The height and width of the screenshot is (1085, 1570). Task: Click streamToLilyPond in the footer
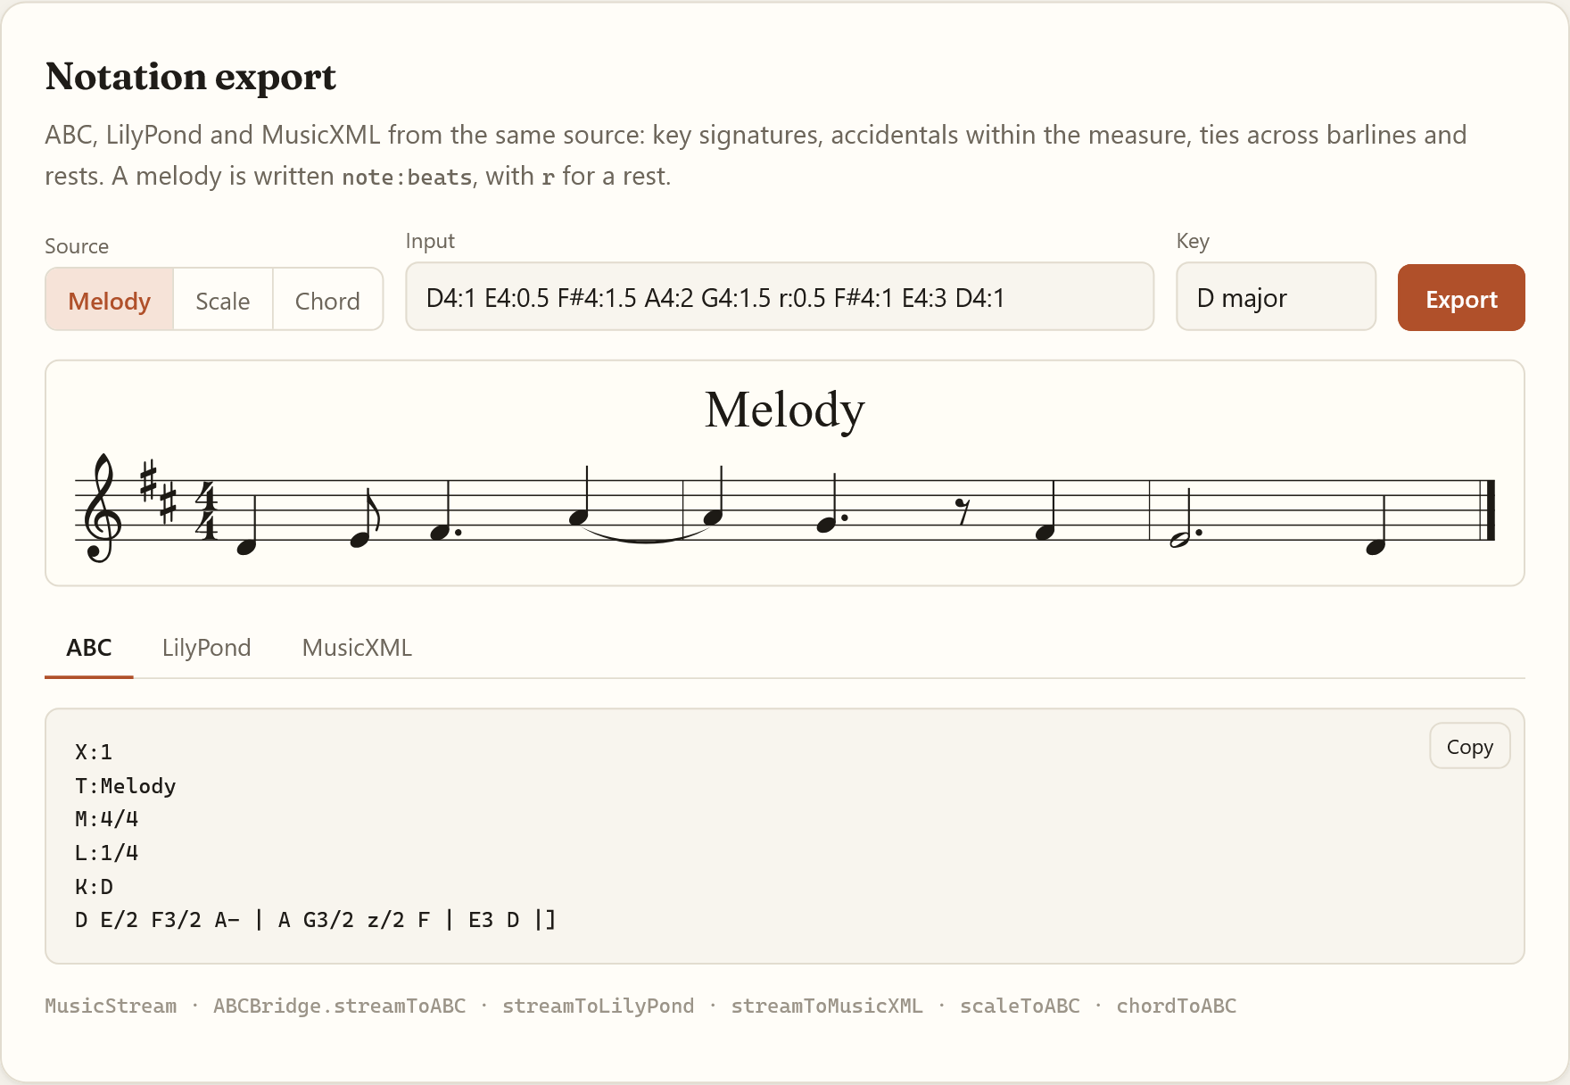598,1006
